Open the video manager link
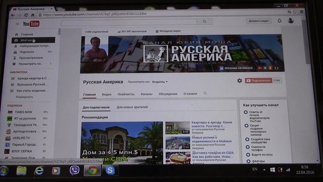This screenshot has height=182, width=323. 168,31
